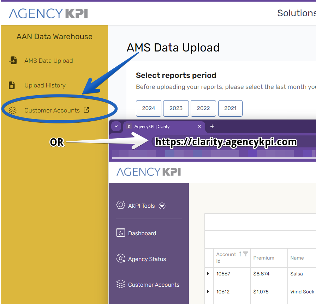
Task: Click the premium cell $1,075
Action: point(261,292)
